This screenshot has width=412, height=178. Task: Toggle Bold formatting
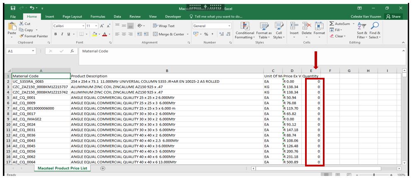[x=56, y=34]
